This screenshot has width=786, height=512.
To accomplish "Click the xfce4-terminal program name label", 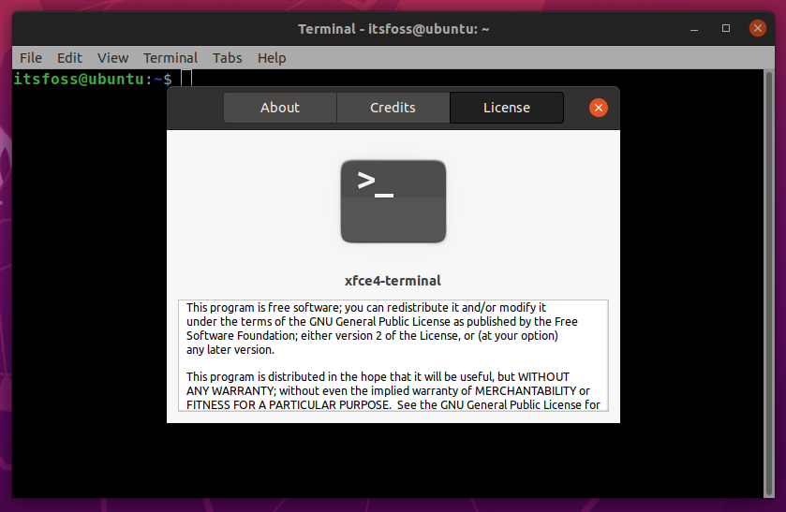I will point(393,280).
